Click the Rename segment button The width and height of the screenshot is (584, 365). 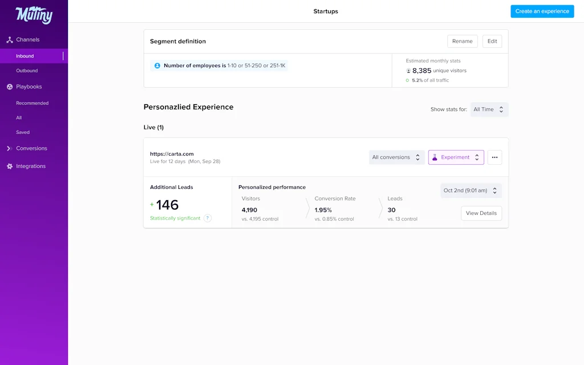pos(462,41)
